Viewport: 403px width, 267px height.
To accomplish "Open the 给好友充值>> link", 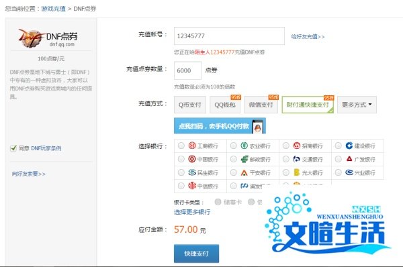I will coord(308,37).
